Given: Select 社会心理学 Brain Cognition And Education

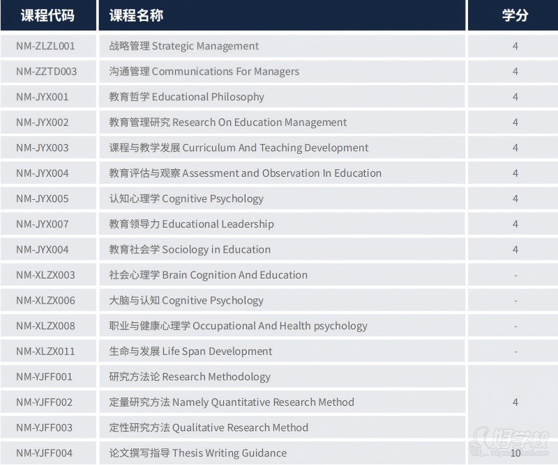Looking at the screenshot, I should [209, 275].
